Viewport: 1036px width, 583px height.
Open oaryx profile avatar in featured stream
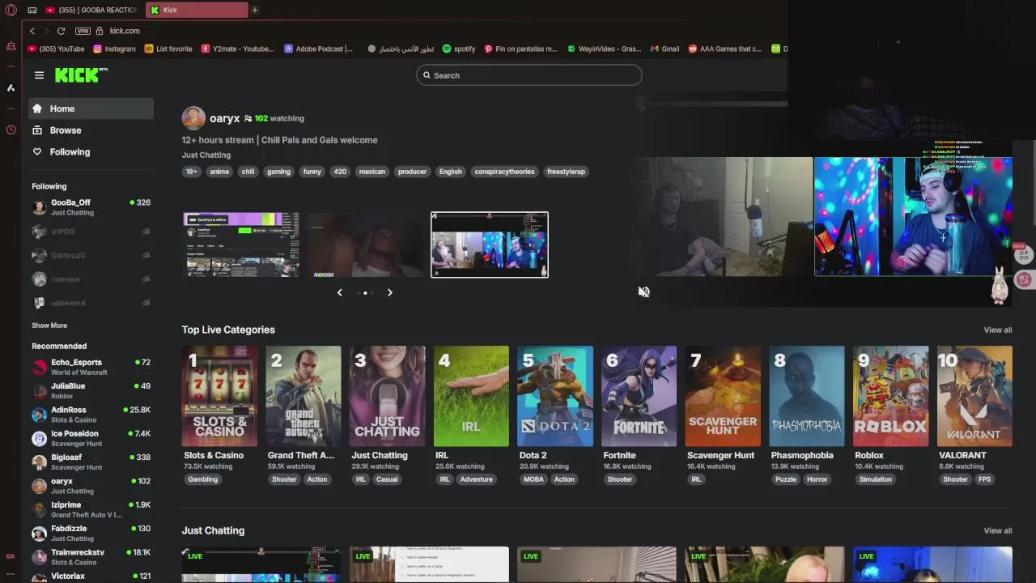[x=193, y=118]
